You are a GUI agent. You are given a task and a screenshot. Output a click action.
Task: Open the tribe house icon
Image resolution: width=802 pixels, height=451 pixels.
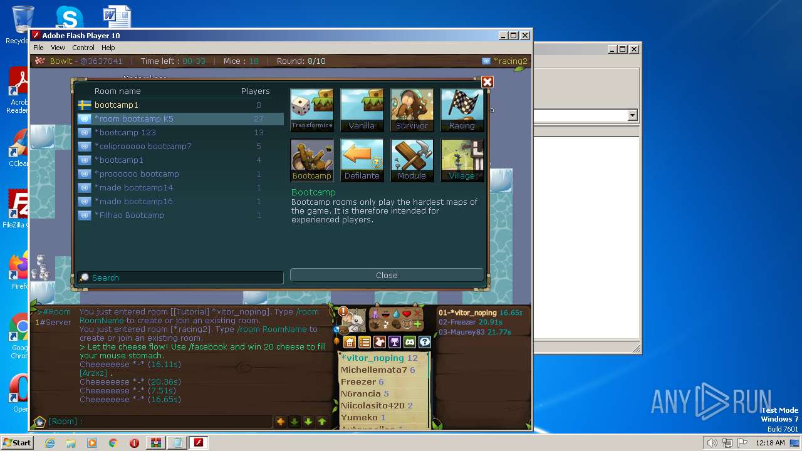[350, 342]
